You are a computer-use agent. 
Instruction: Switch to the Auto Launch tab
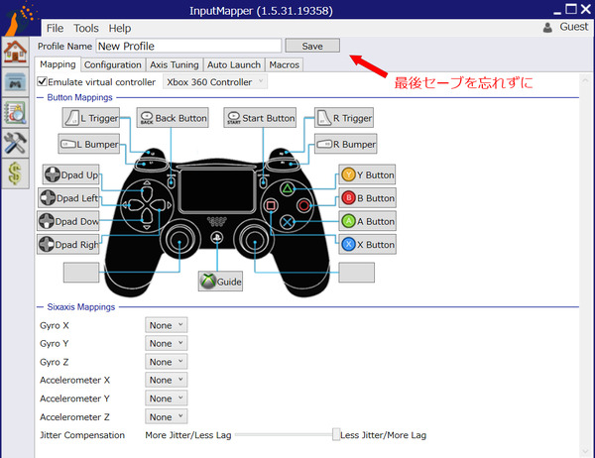[x=234, y=64]
